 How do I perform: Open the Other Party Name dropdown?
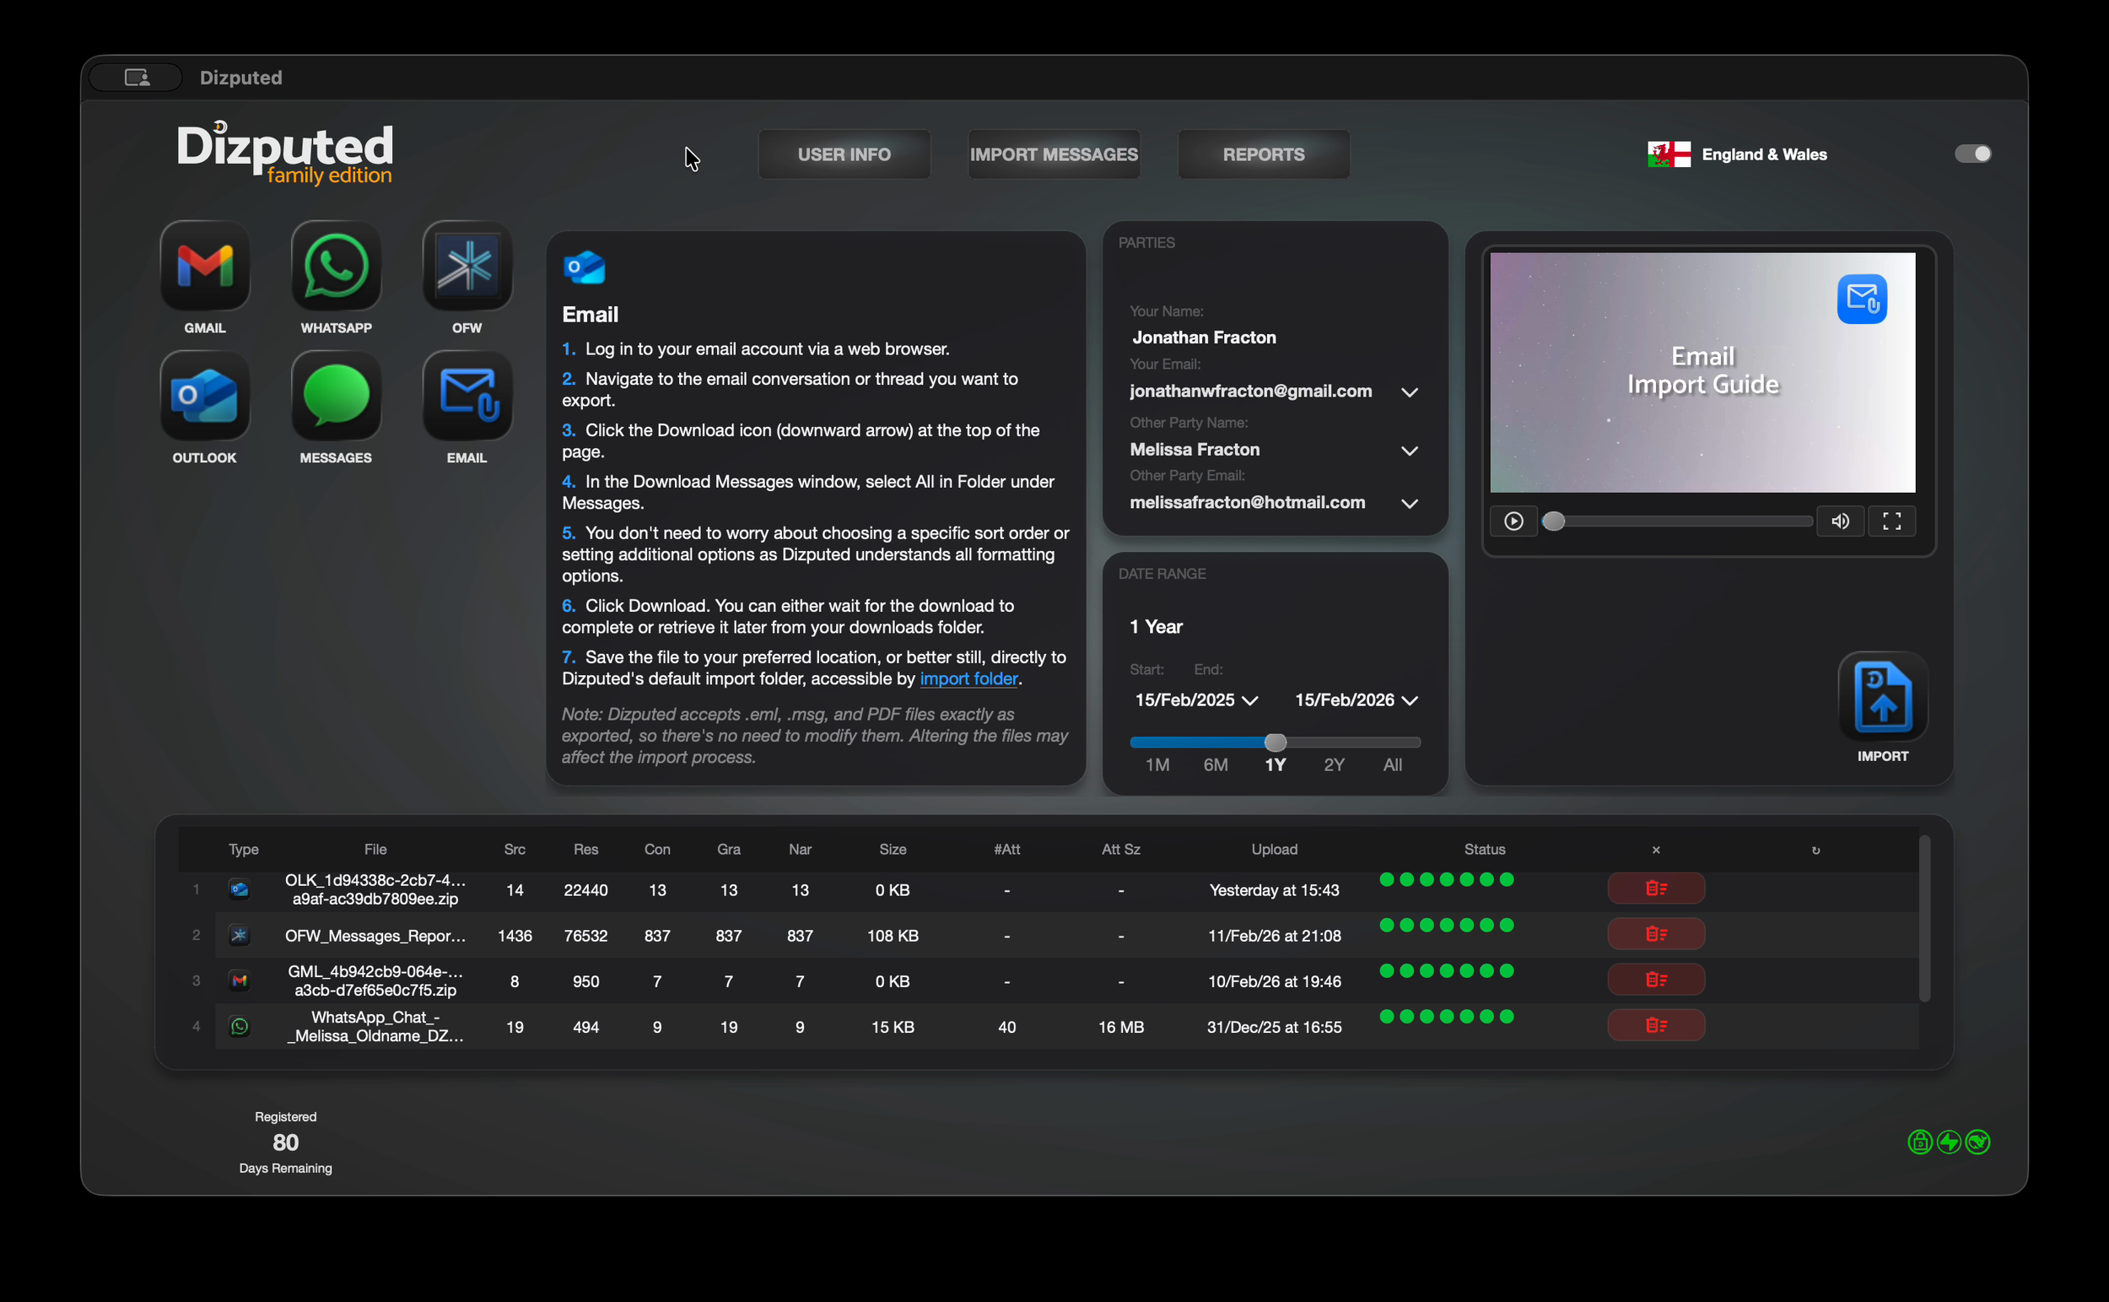pyautogui.click(x=1409, y=451)
